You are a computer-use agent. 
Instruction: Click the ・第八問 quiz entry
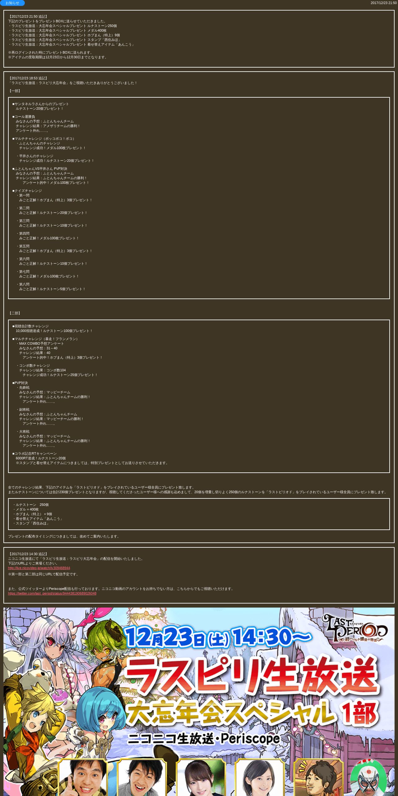coord(23,284)
